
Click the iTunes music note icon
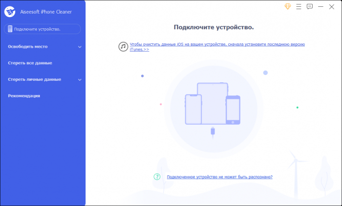[x=123, y=47]
